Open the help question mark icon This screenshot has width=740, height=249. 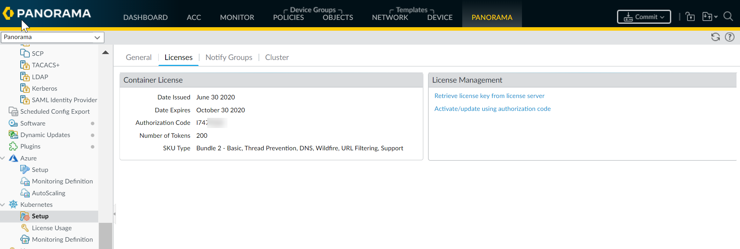point(730,37)
